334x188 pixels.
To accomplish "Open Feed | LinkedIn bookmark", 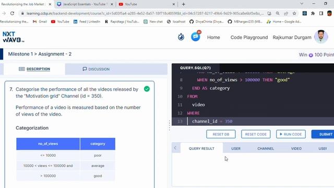I will click(87, 21).
